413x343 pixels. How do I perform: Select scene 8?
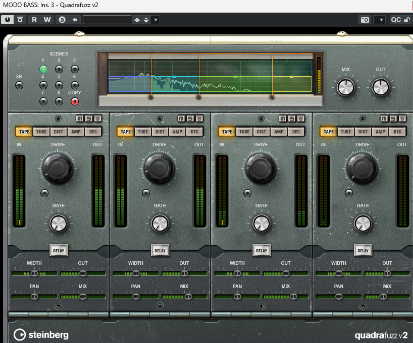coord(59,101)
